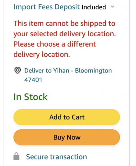Click the Buy Now button
The image size is (136, 166).
pos(67,137)
